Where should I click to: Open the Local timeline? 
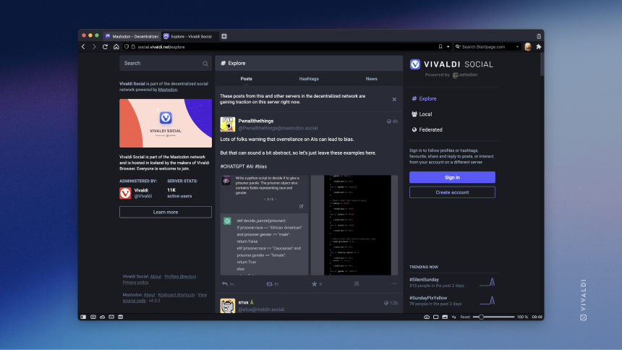(x=425, y=114)
